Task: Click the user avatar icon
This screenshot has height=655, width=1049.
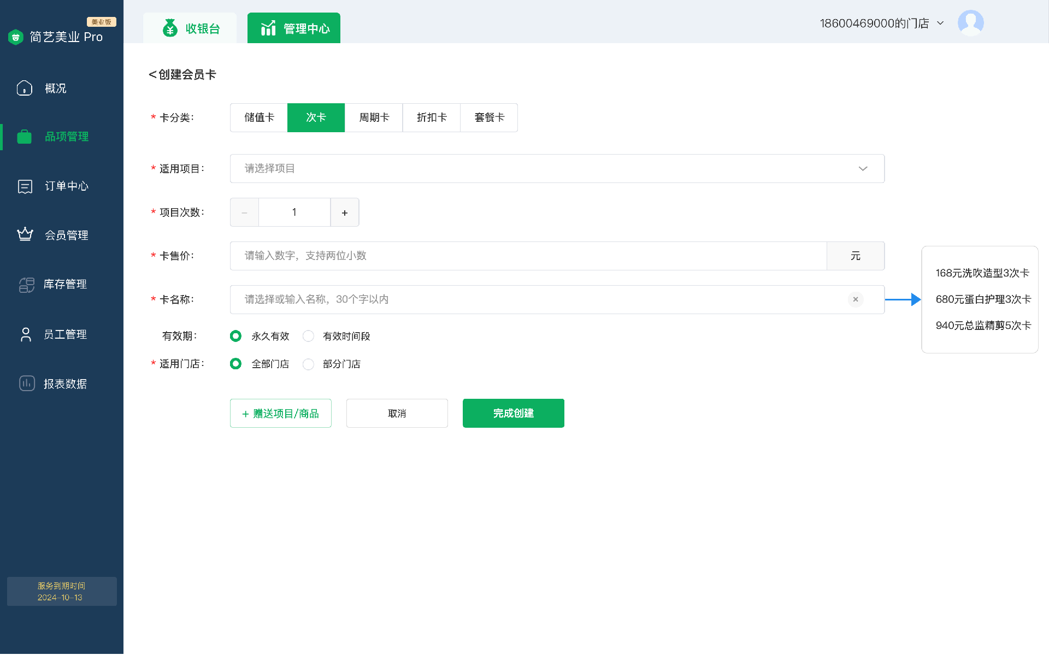Action: click(x=970, y=23)
